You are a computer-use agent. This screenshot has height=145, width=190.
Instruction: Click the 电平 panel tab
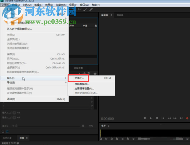[103, 126]
